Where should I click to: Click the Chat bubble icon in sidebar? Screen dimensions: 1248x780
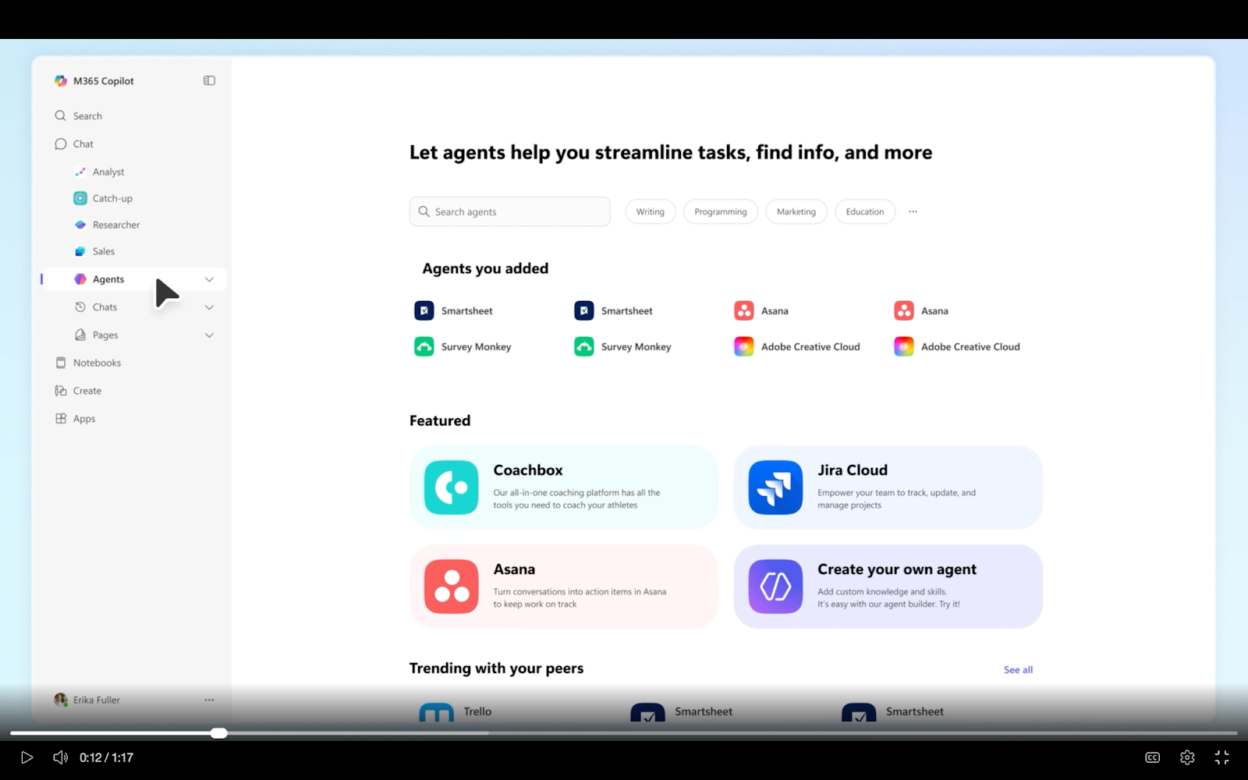click(x=61, y=144)
